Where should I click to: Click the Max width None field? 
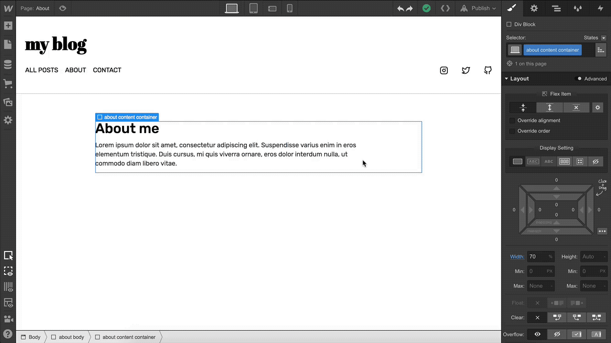pos(541,286)
